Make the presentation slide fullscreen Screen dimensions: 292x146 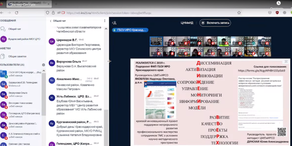(286, 61)
